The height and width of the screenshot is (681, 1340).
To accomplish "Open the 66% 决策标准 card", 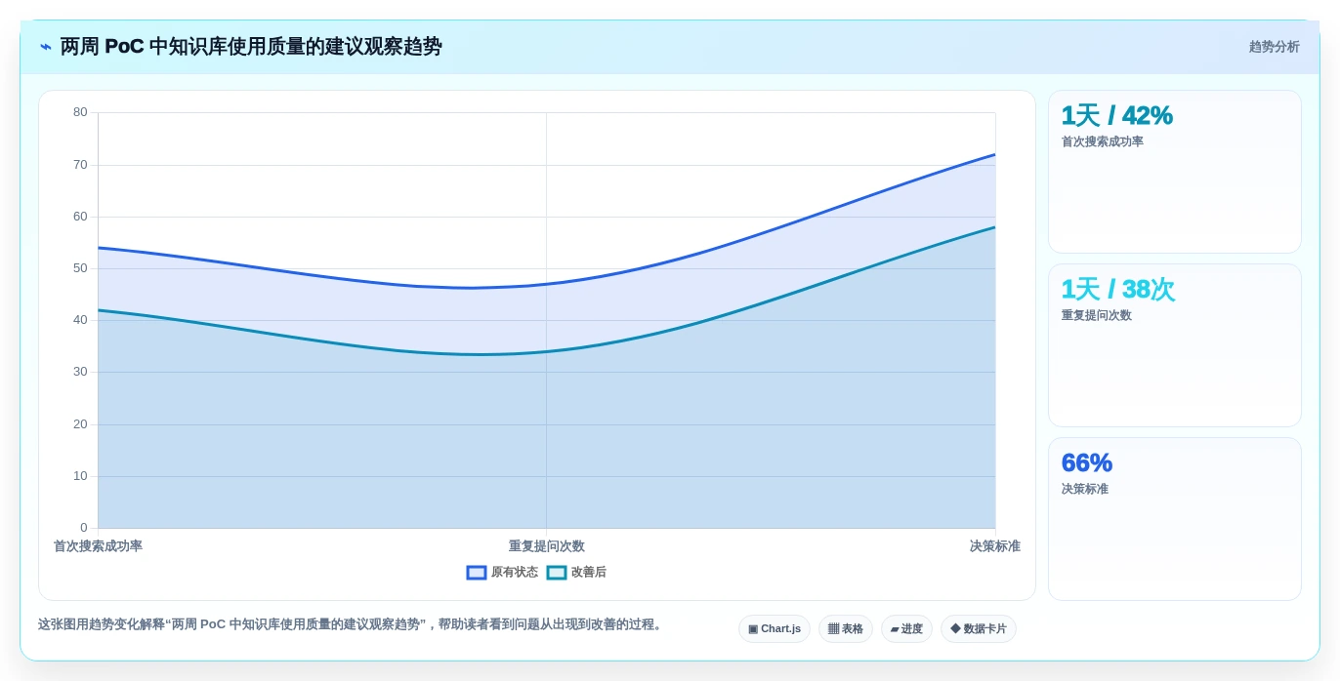I will pos(1175,519).
